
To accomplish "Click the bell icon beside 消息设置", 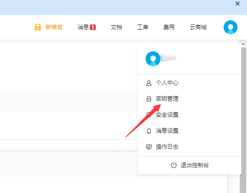I will [x=149, y=131].
